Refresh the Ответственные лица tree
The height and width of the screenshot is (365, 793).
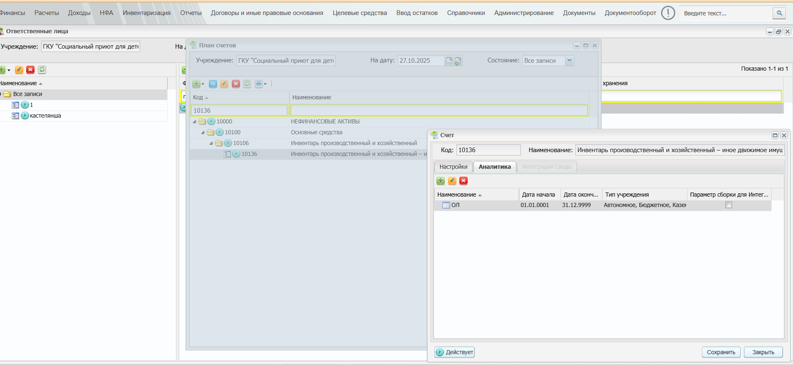(42, 70)
